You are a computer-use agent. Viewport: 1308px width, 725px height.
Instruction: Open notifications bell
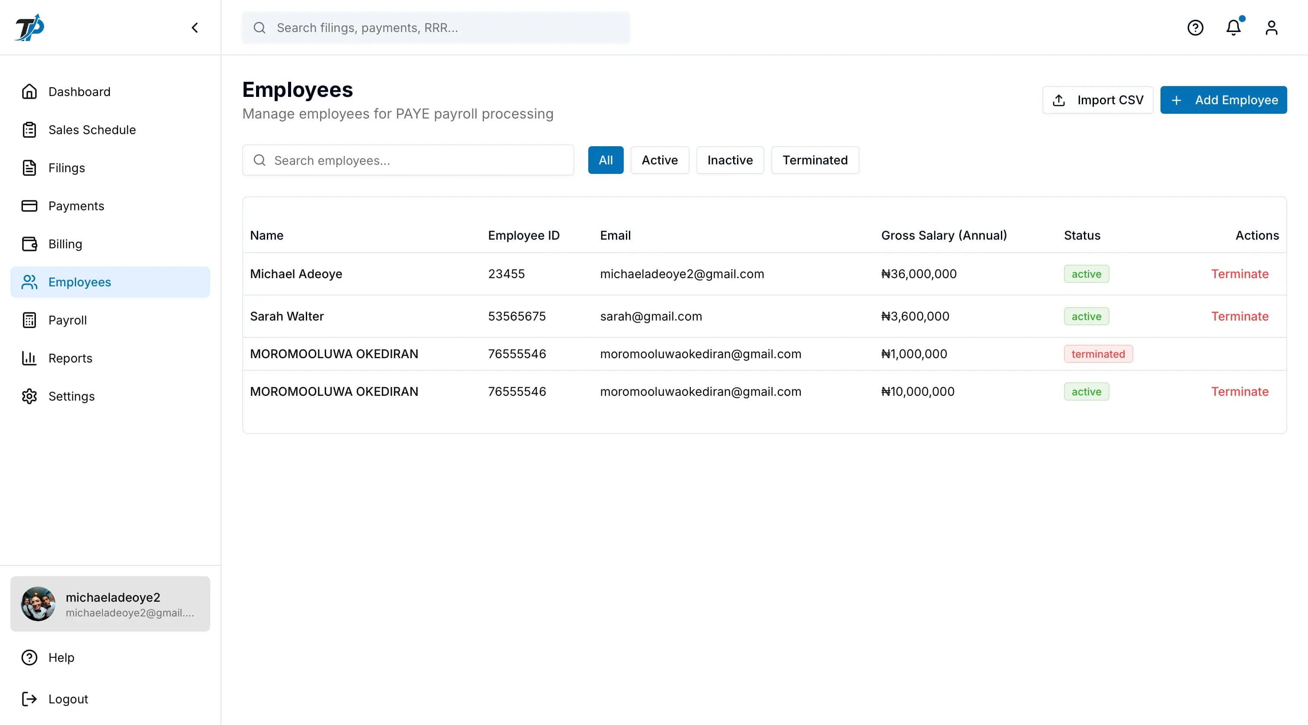[x=1233, y=27]
